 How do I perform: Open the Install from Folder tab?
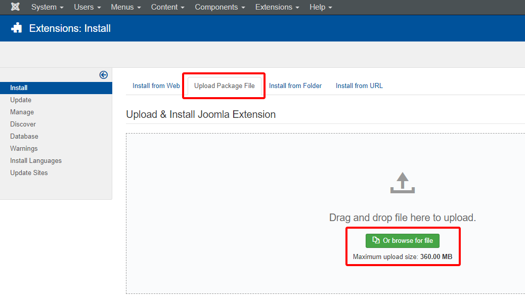click(295, 86)
